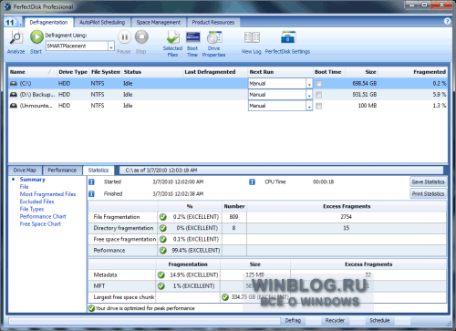Open the Defragment Using SMARTPlacement dropdown

point(111,47)
